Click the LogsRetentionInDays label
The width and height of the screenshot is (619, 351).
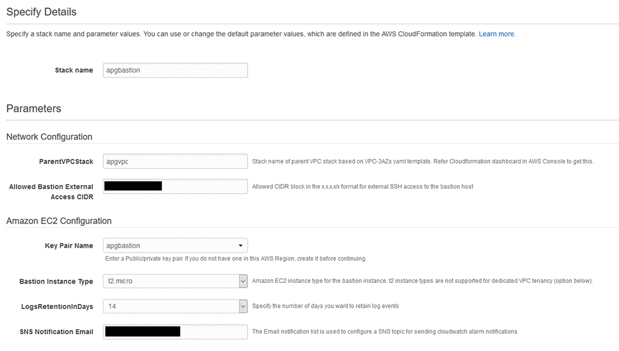[57, 307]
